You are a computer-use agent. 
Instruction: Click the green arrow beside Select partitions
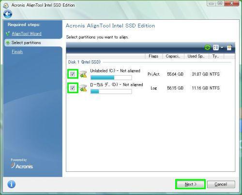pyautogui.click(x=8, y=42)
